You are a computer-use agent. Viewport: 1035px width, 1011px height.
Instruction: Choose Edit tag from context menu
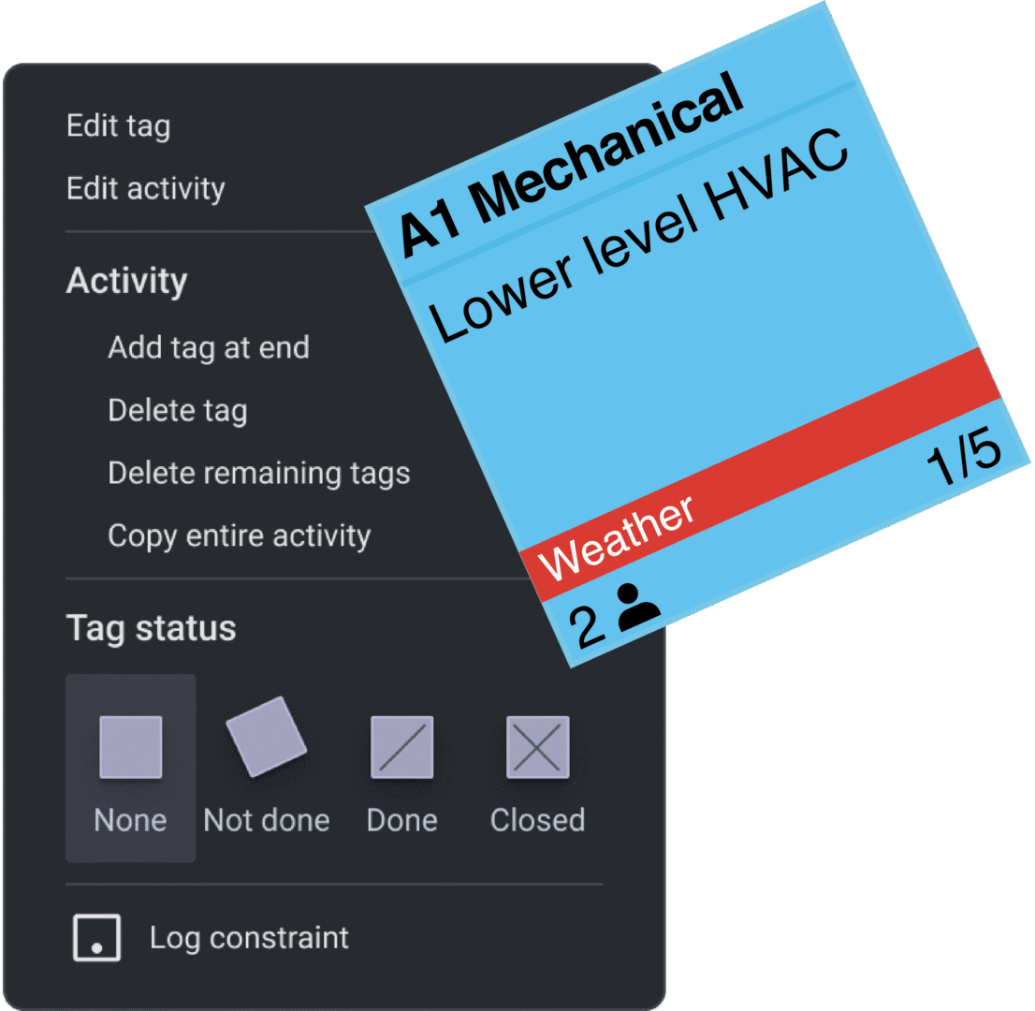pyautogui.click(x=118, y=125)
